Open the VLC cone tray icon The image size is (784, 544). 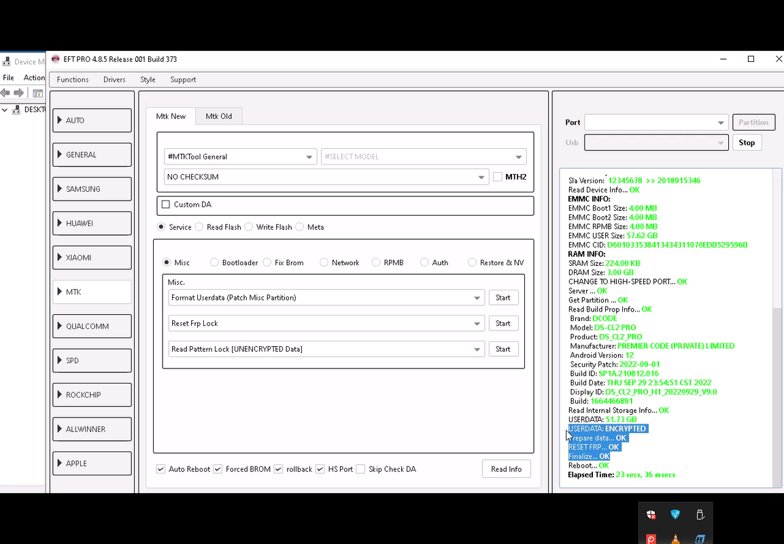point(675,539)
